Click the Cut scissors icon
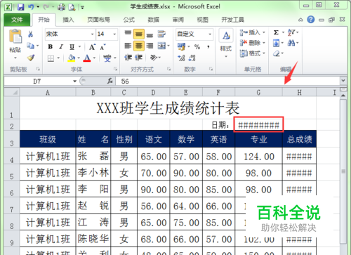Screen dimensions: 351x255 point(30,34)
